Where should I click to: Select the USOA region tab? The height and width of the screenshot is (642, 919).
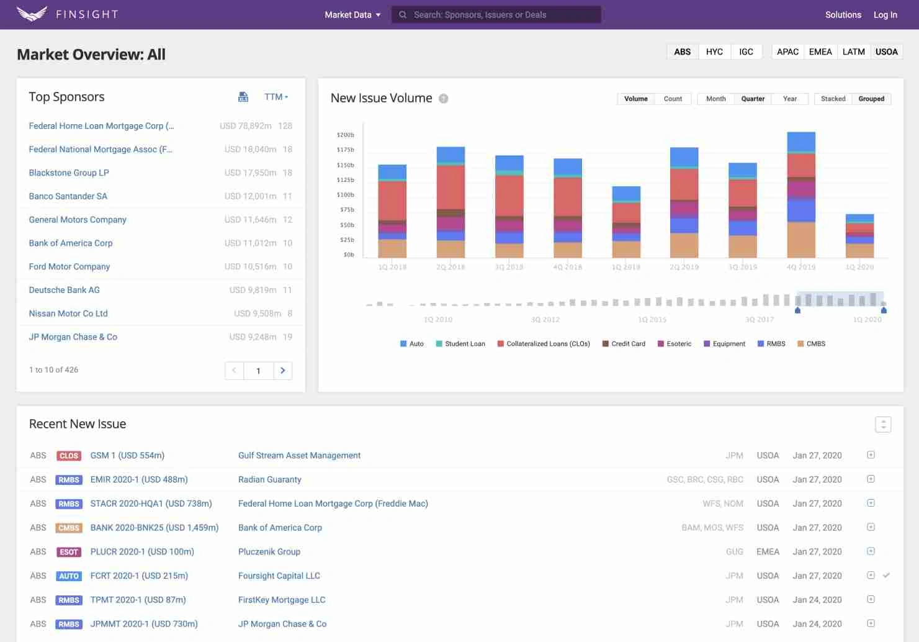click(887, 52)
